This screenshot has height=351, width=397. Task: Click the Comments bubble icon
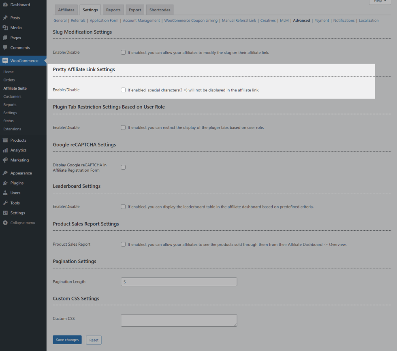pos(5,48)
